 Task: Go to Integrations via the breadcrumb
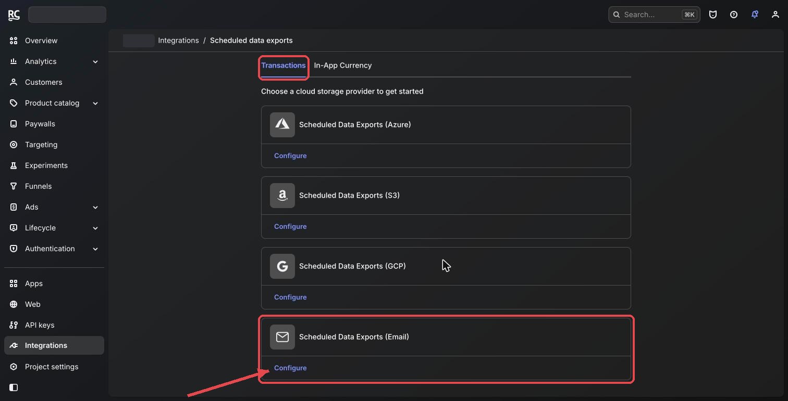coord(178,41)
